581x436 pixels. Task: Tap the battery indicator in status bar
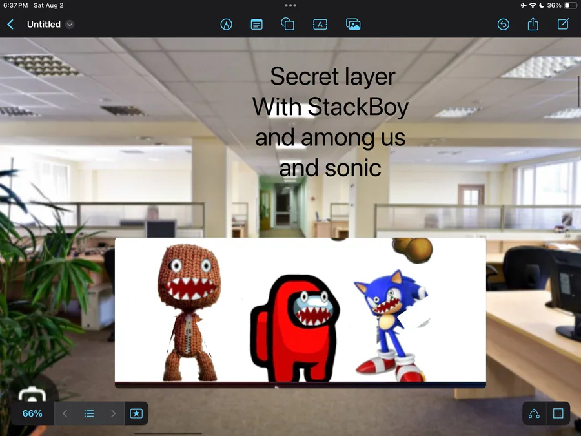click(571, 6)
